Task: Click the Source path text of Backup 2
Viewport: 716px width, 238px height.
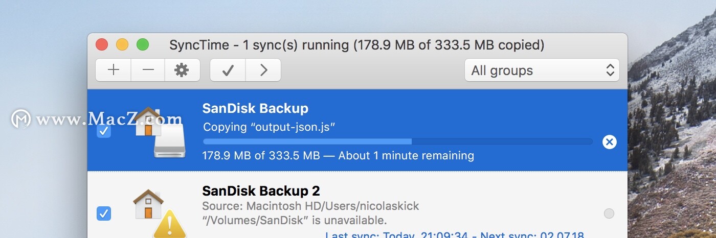Action: [x=310, y=206]
